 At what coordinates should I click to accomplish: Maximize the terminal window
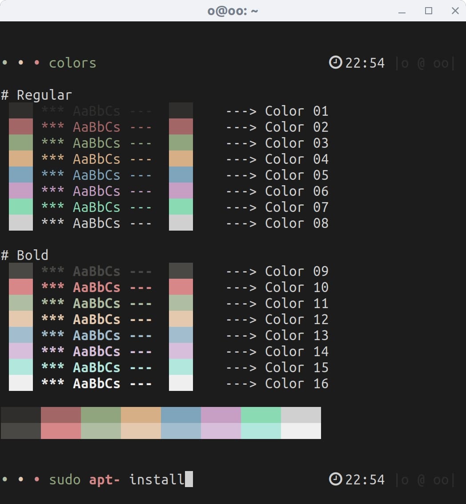429,11
